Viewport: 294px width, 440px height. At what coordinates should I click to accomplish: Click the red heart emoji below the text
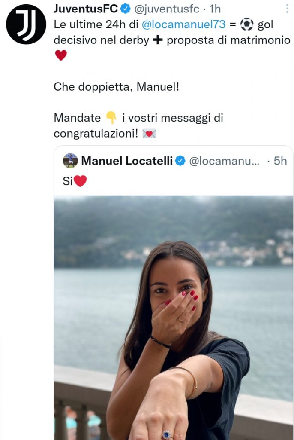coord(60,55)
